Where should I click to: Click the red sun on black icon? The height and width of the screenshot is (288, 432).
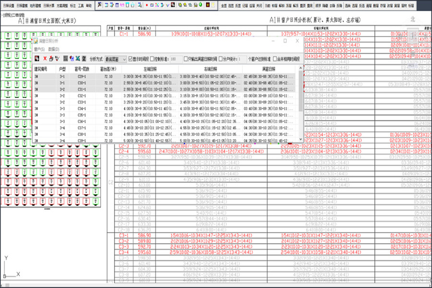[208, 5]
